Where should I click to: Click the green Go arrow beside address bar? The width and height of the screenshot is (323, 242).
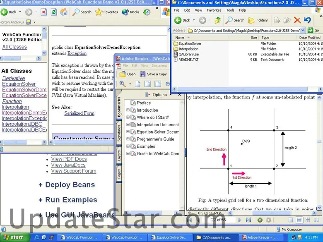pos(310,31)
